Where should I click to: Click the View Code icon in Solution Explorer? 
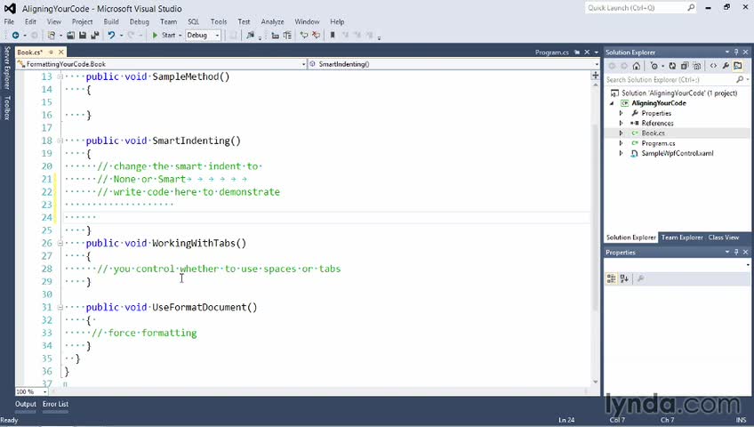[x=714, y=66]
